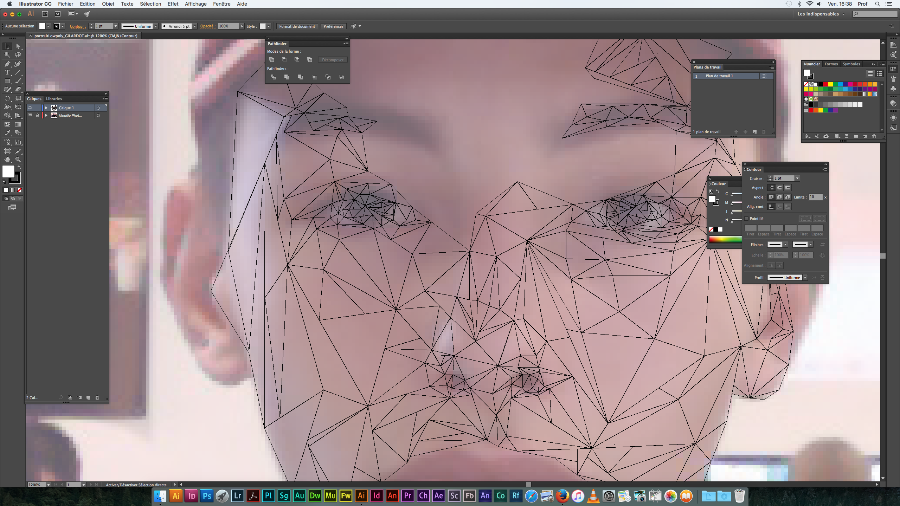Hide Calque 1 layer visibility
The height and width of the screenshot is (506, 900).
30,108
